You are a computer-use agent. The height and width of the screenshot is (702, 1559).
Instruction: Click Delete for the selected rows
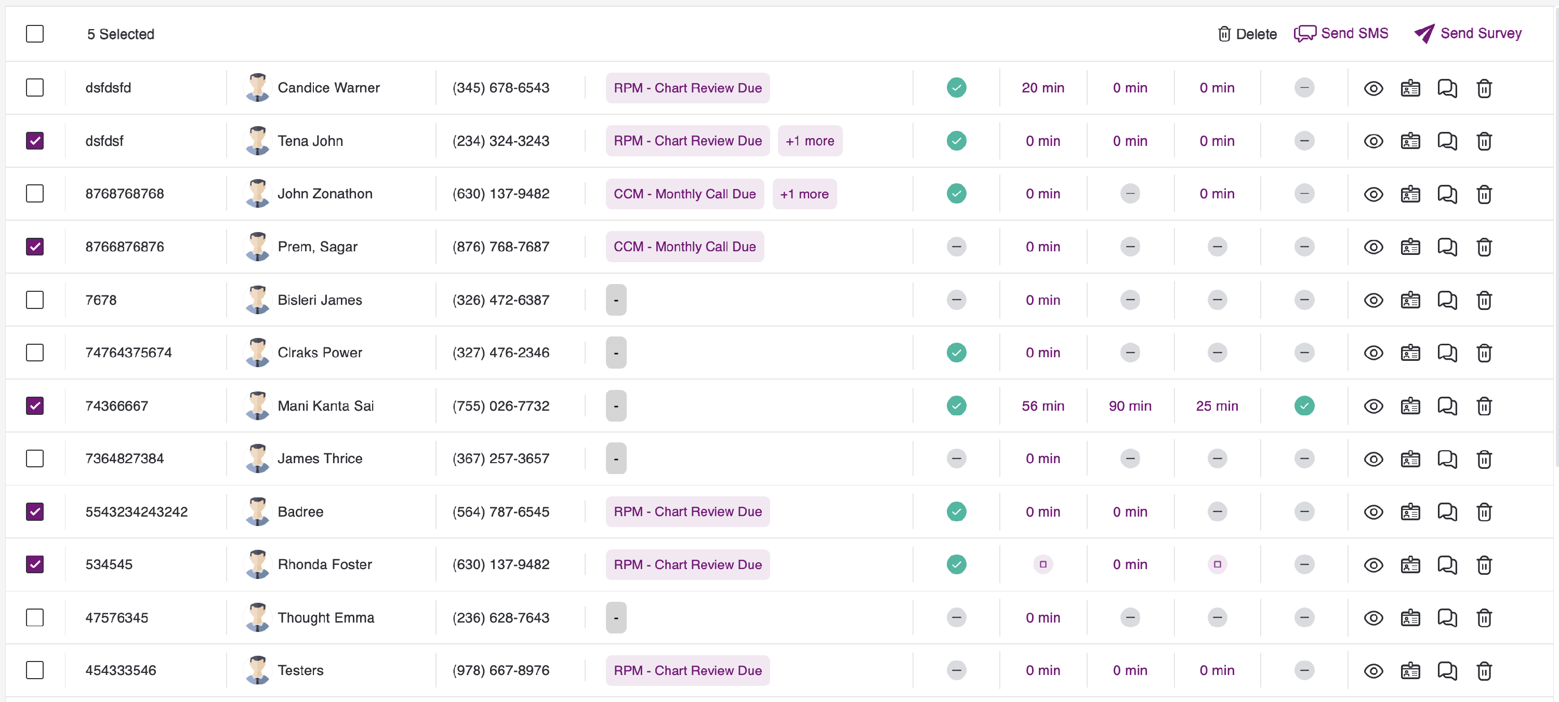pyautogui.click(x=1247, y=34)
